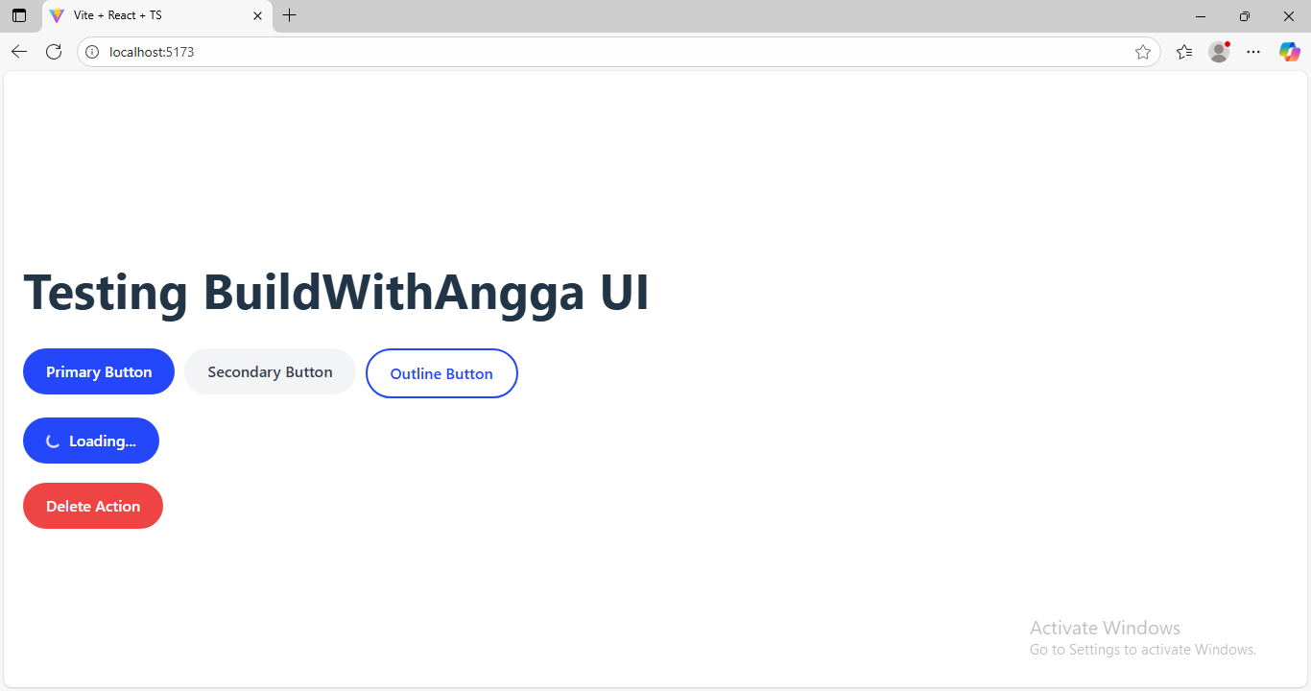
Task: Open the Favorites list icon
Action: 1184,52
